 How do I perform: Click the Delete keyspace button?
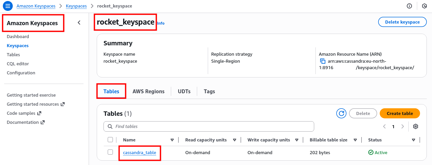402,22
